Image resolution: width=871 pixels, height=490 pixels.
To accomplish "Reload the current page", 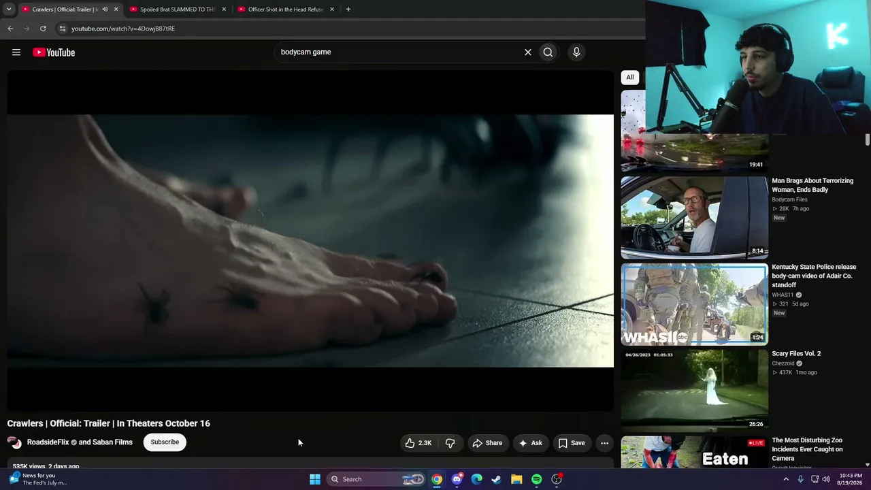I will [x=43, y=29].
